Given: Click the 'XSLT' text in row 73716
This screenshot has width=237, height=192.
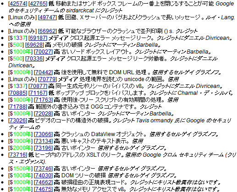Looking at the screenshot, I should 93,155.
